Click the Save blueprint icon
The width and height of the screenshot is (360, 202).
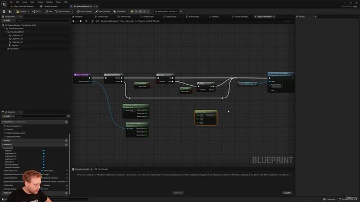coord(4,11)
